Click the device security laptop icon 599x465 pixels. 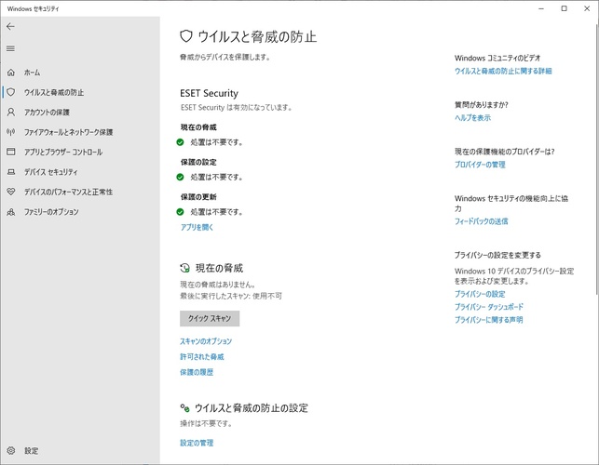point(11,172)
